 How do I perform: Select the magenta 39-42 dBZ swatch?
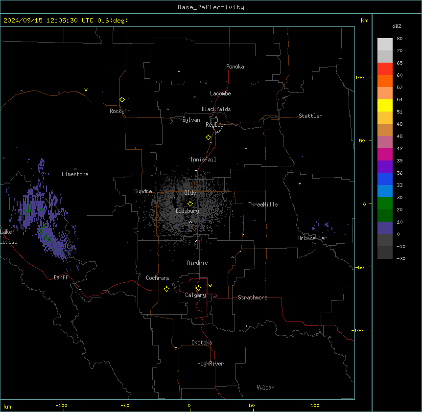point(385,154)
